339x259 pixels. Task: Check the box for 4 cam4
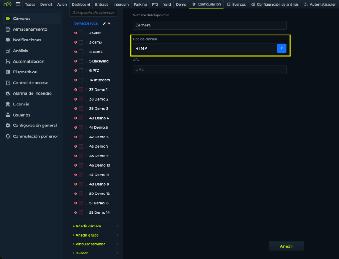click(81, 52)
